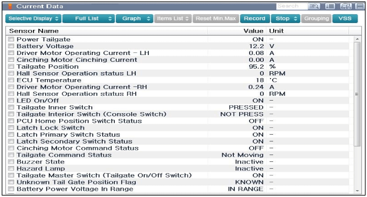367x197 pixels.
Task: Click the VSS button
Action: (345, 18)
